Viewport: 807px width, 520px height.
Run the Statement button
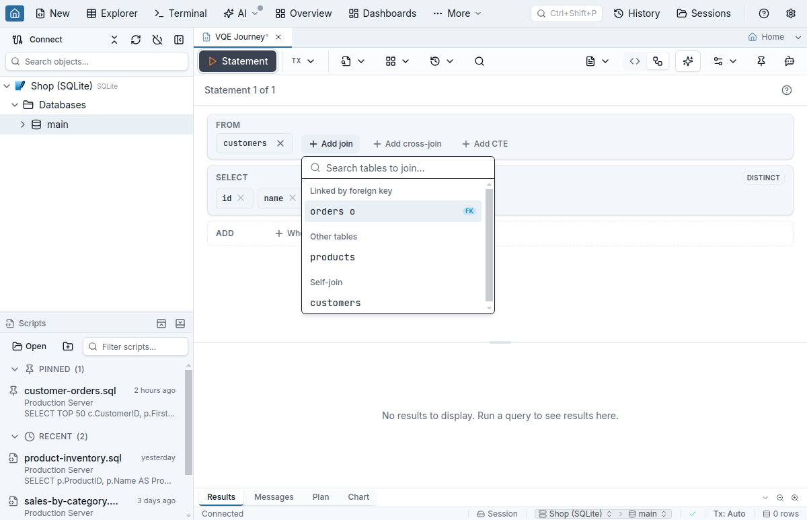pos(237,61)
